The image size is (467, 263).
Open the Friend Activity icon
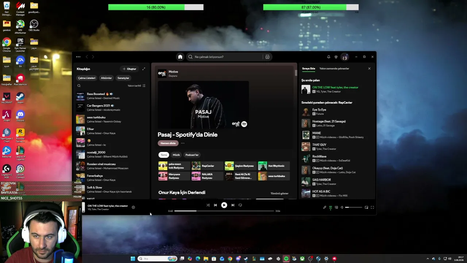[x=336, y=57]
